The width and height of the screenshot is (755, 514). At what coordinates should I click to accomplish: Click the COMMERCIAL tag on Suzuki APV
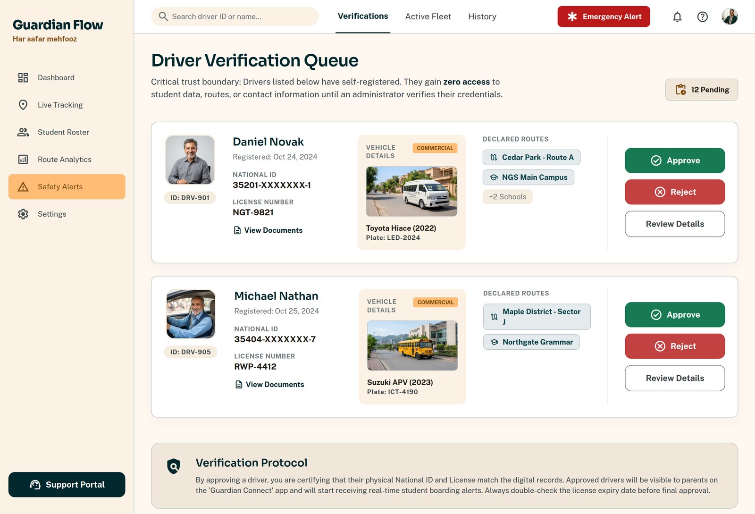[436, 303]
